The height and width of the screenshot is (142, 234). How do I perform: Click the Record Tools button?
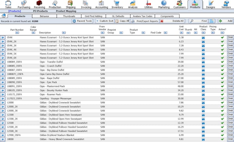[x=82, y=21]
